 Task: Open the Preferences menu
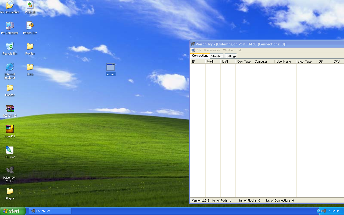212,50
